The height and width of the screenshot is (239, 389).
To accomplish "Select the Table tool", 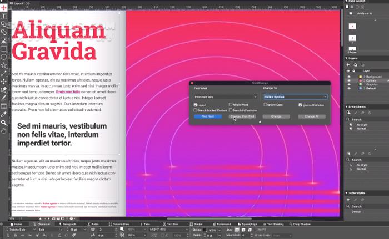I will point(4,106).
